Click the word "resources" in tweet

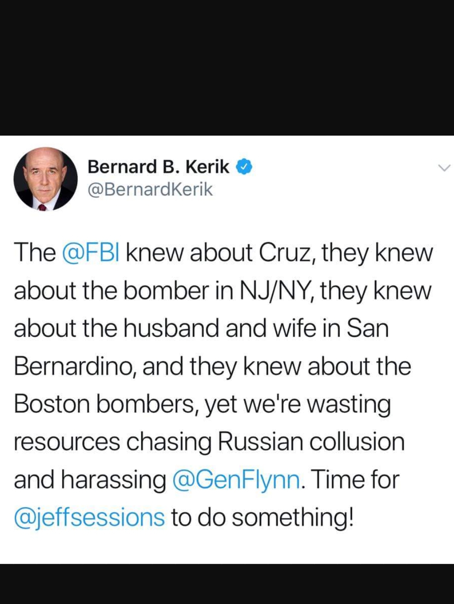tap(67, 442)
